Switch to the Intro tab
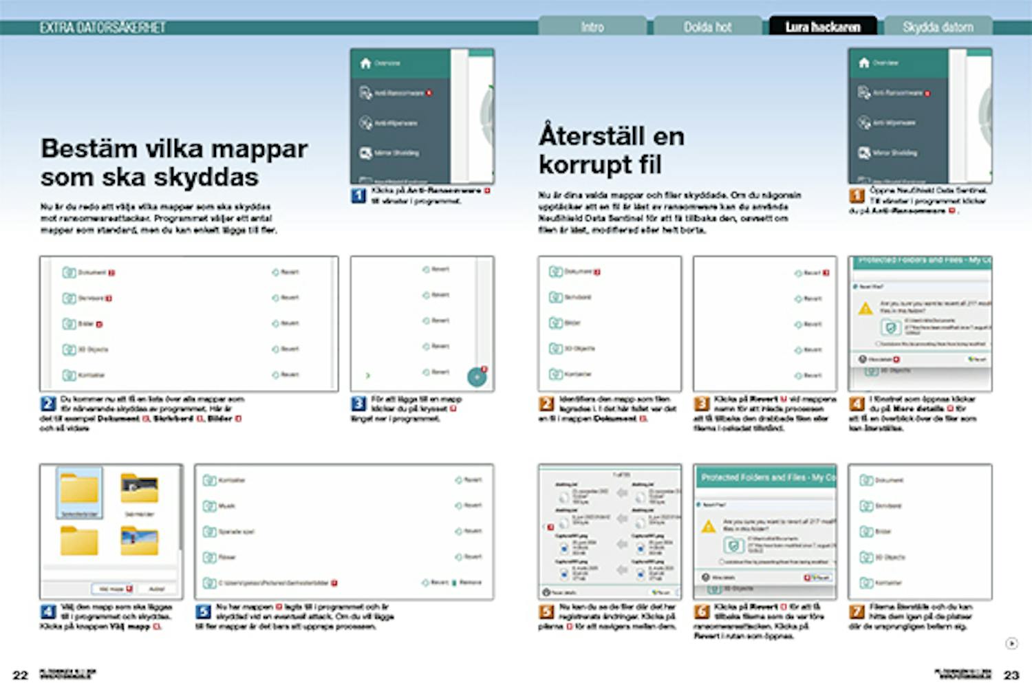Screen dimensions: 1032x694 (592, 27)
